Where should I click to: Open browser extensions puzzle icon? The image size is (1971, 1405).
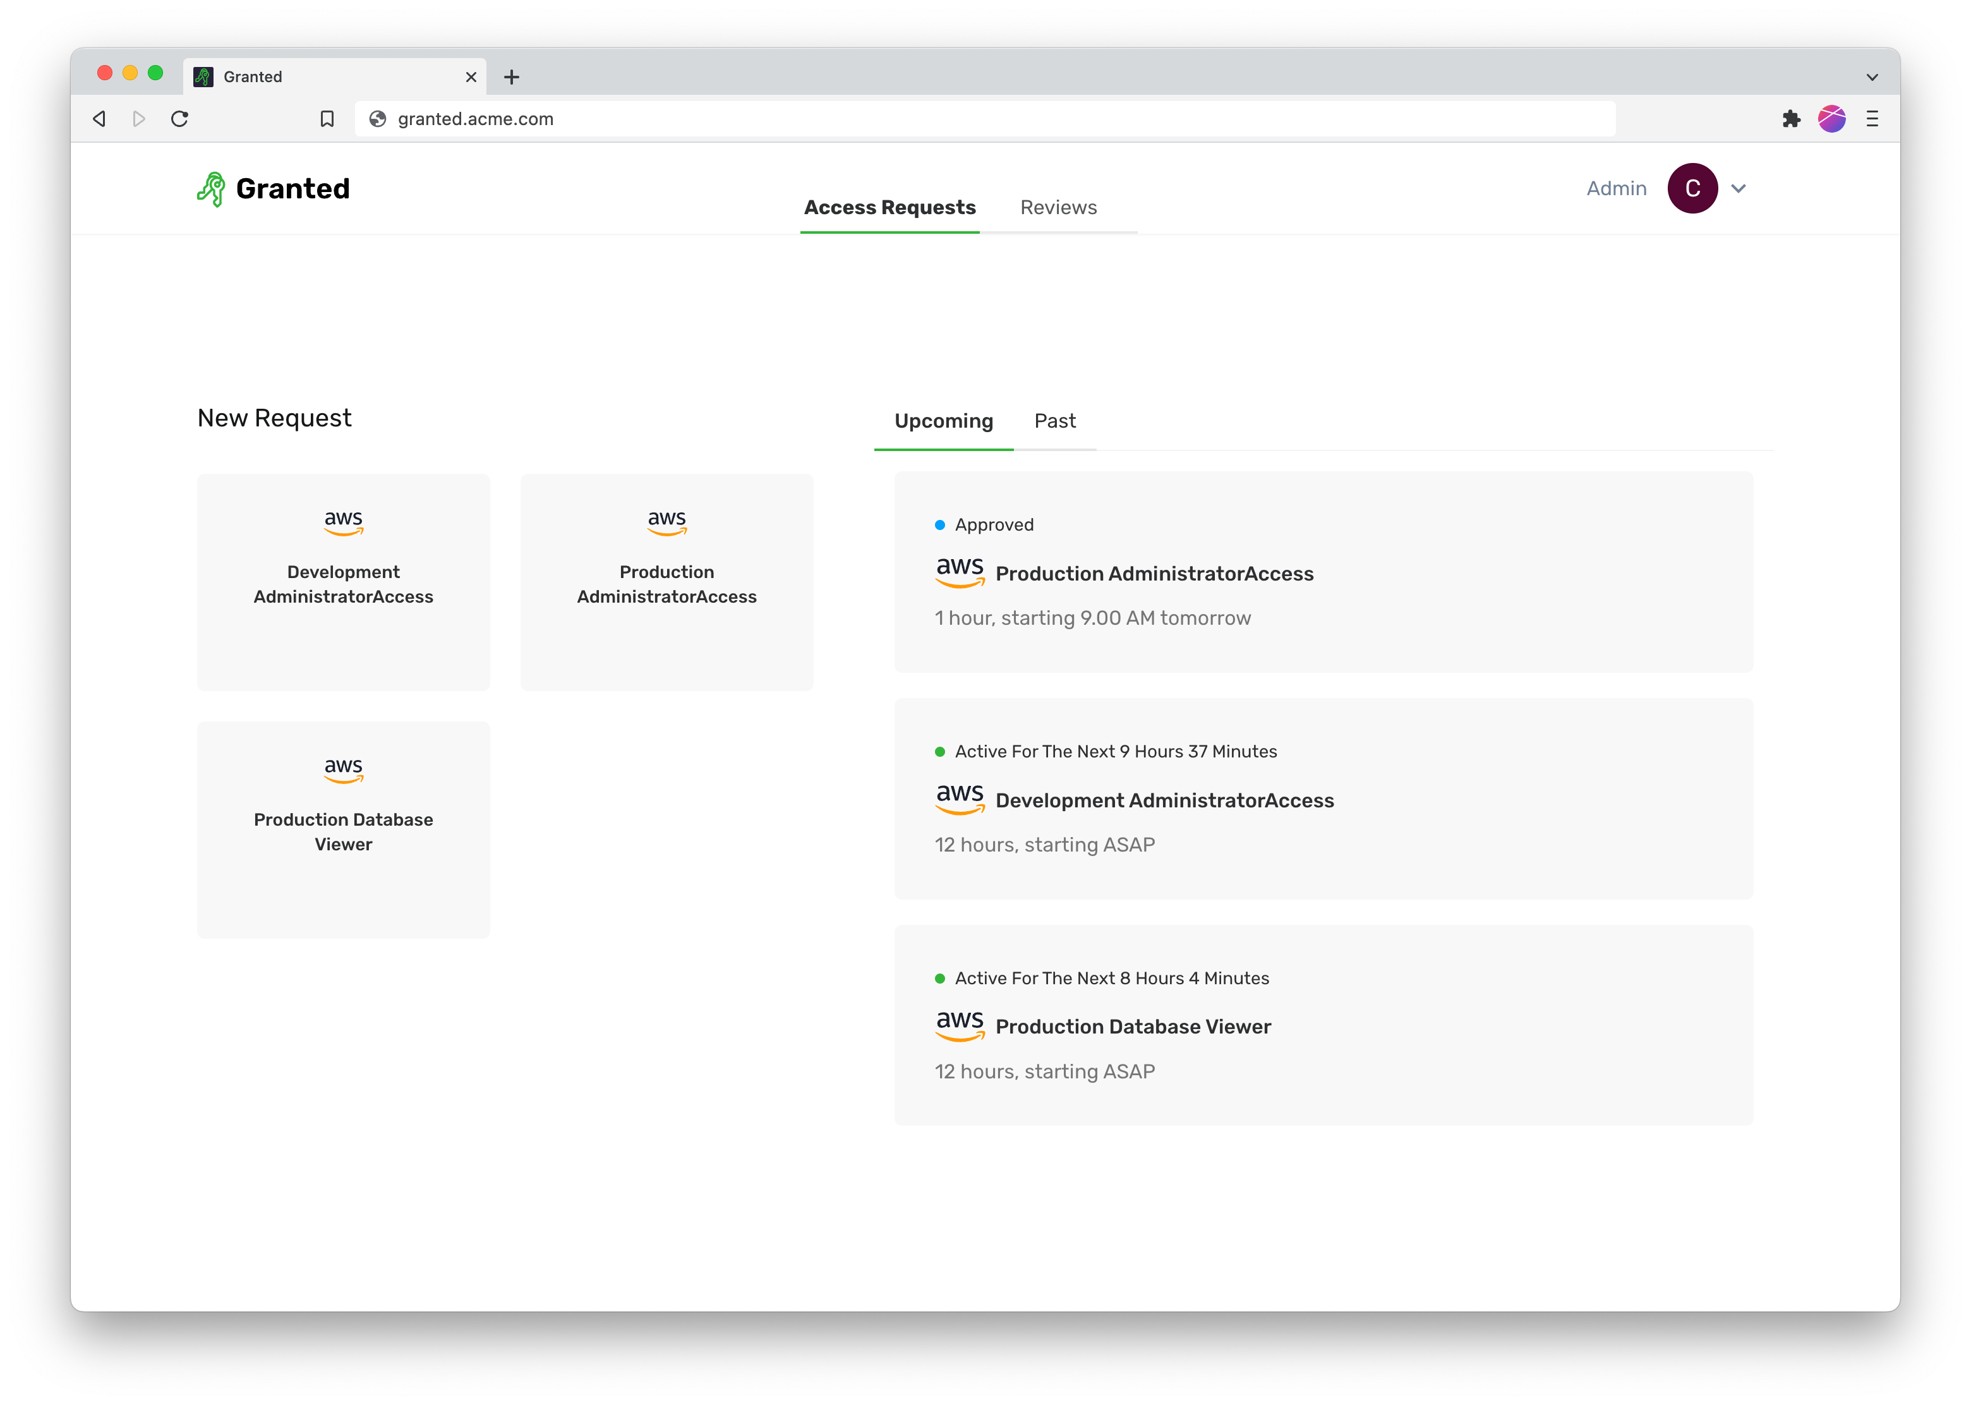[1791, 119]
